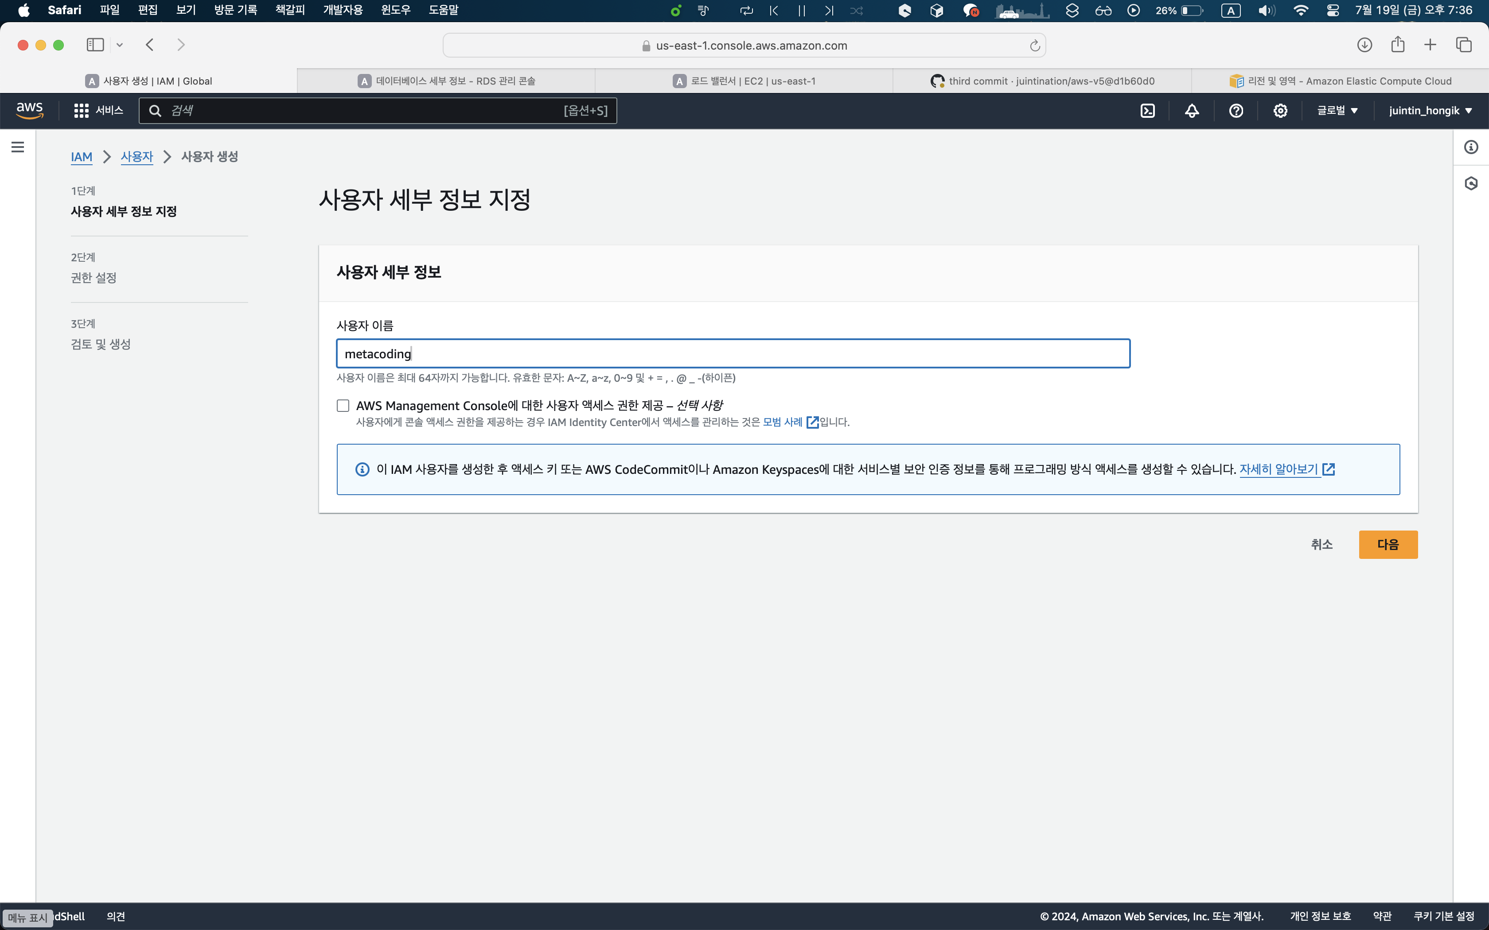This screenshot has width=1489, height=930.
Task: Switch to the RDS 데이터베이스 세부 정보 tab
Action: coord(446,81)
